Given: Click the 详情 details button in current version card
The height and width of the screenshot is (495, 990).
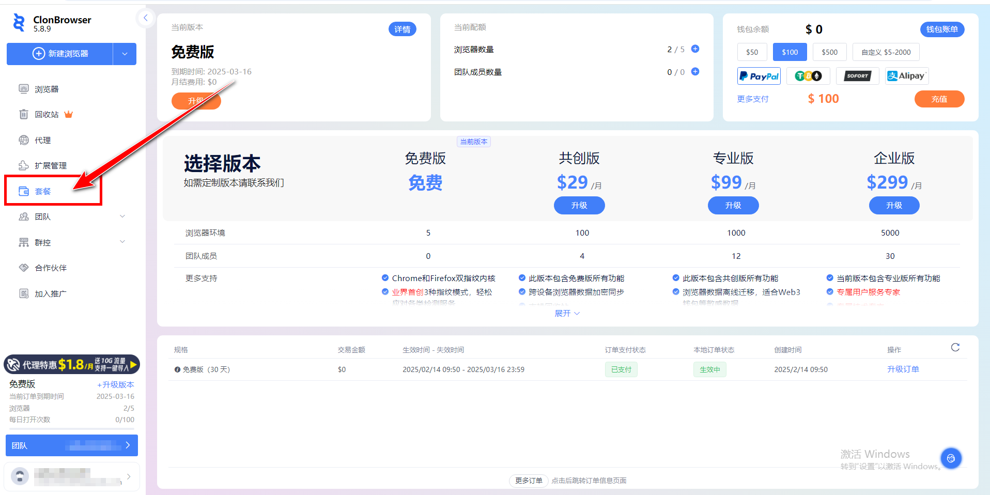Looking at the screenshot, I should click(402, 29).
